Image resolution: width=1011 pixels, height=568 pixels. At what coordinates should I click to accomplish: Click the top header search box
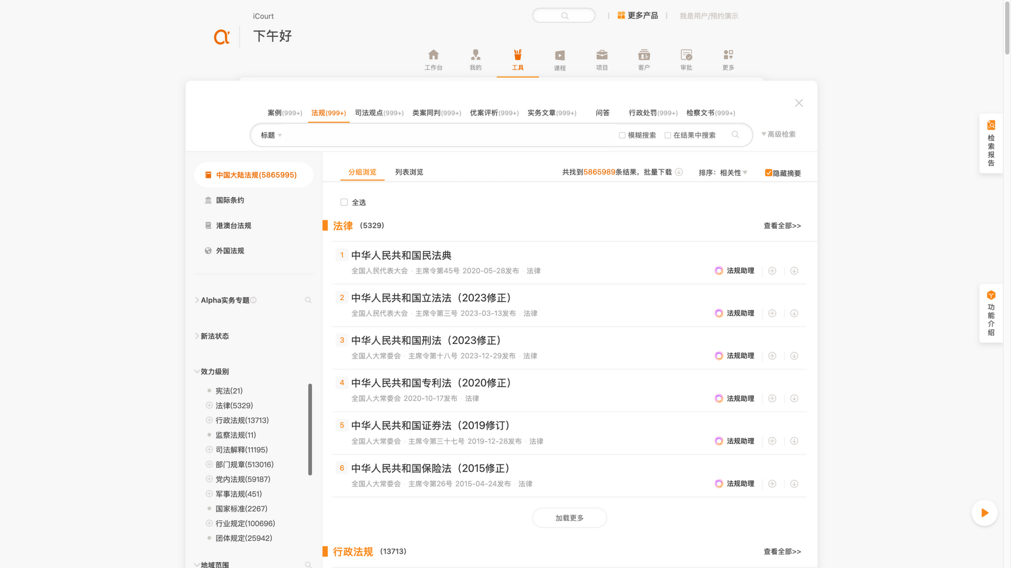coord(563,16)
